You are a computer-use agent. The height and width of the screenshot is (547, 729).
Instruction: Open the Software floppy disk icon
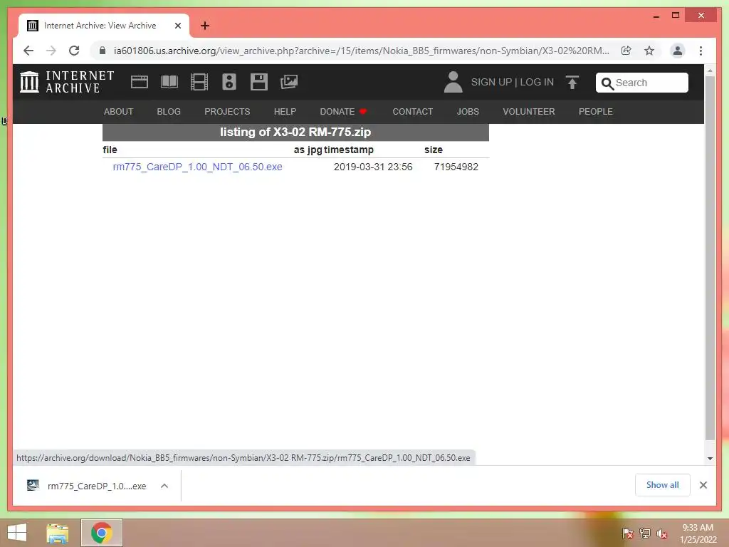pyautogui.click(x=259, y=82)
